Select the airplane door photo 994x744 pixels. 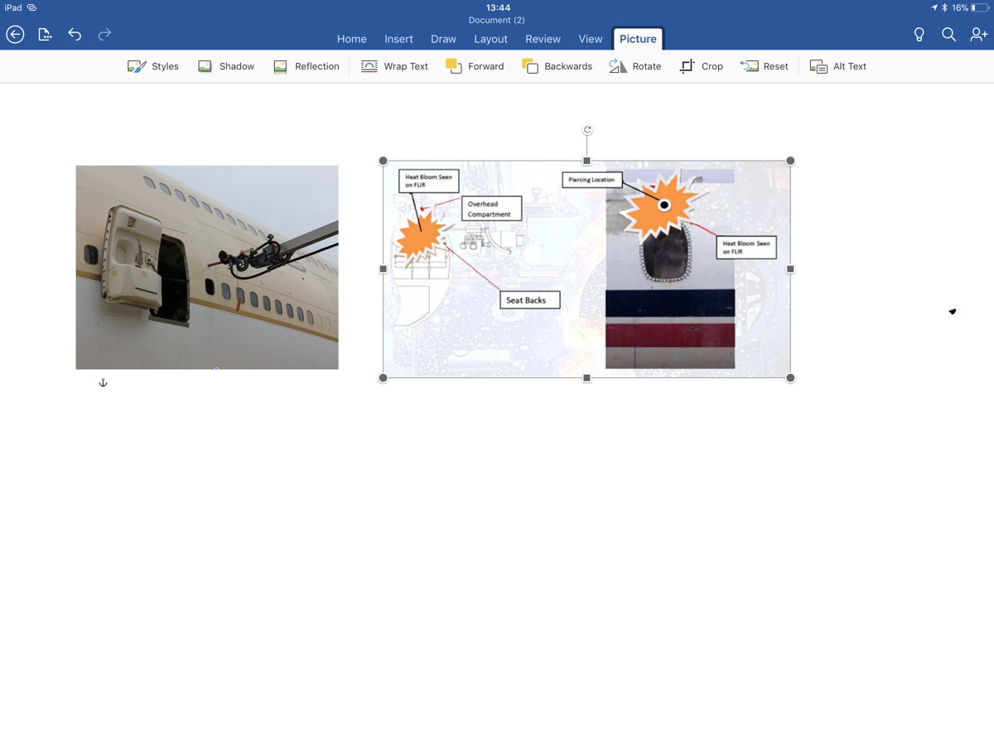(207, 266)
